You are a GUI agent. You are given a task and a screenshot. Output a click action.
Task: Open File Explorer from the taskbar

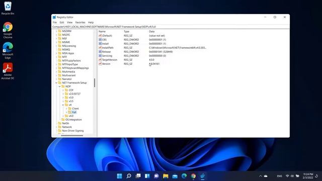coord(166,176)
